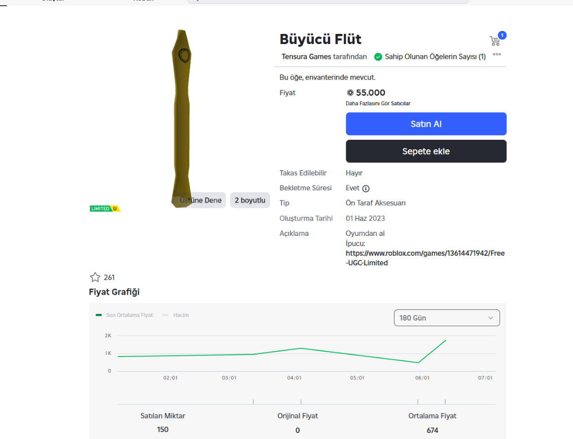Click the Satın Al button
The image size is (573, 439).
coord(426,124)
